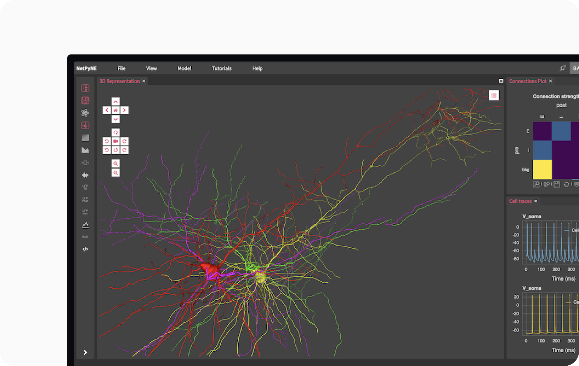Click the rotate arrow directly right of camera icon
Image resolution: width=579 pixels, height=366 pixels.
point(124,141)
